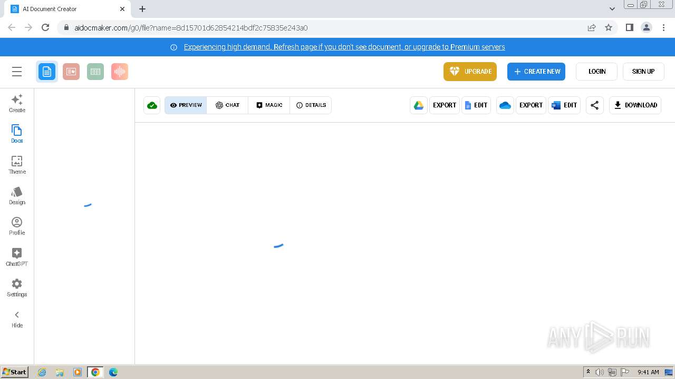Image resolution: width=675 pixels, height=379 pixels.
Task: Open Docs in the sidebar
Action: [x=17, y=134]
